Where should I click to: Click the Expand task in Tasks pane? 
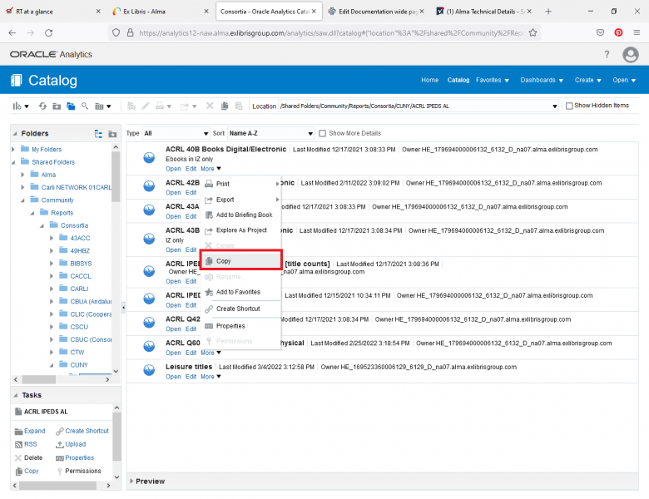pos(30,431)
